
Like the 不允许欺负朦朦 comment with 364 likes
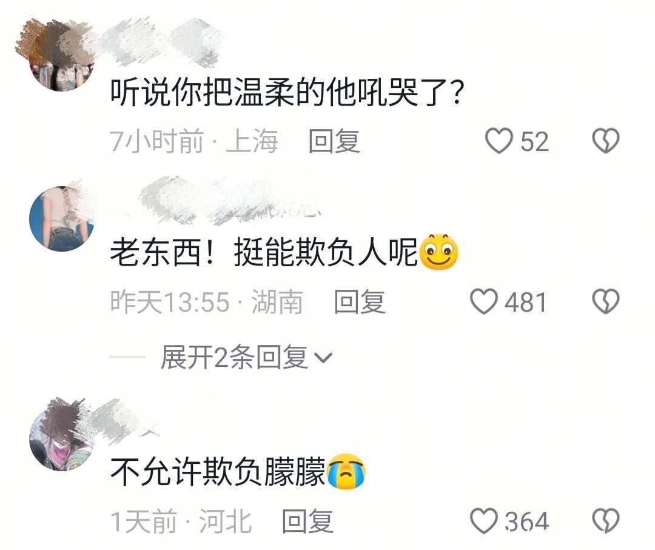pos(484,521)
